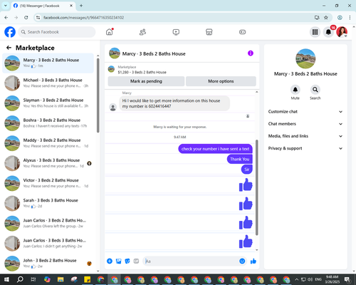View site information icon in address bar
The image size is (356, 285).
tap(38, 18)
